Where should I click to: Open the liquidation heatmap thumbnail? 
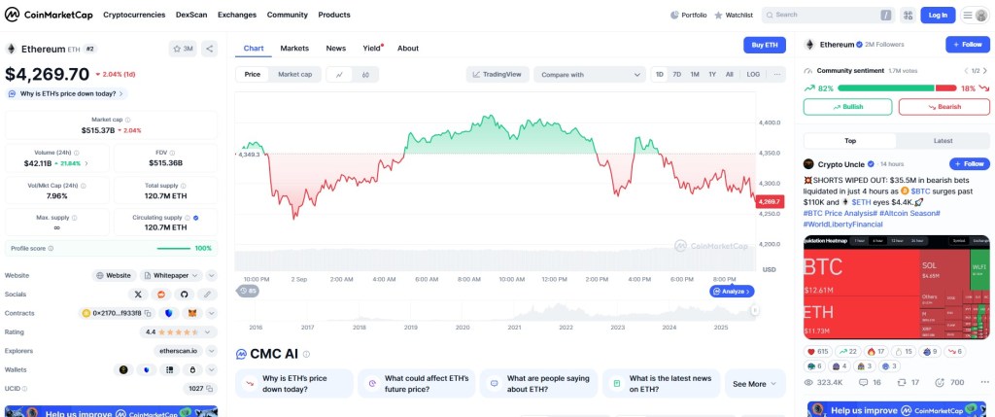tap(897, 288)
